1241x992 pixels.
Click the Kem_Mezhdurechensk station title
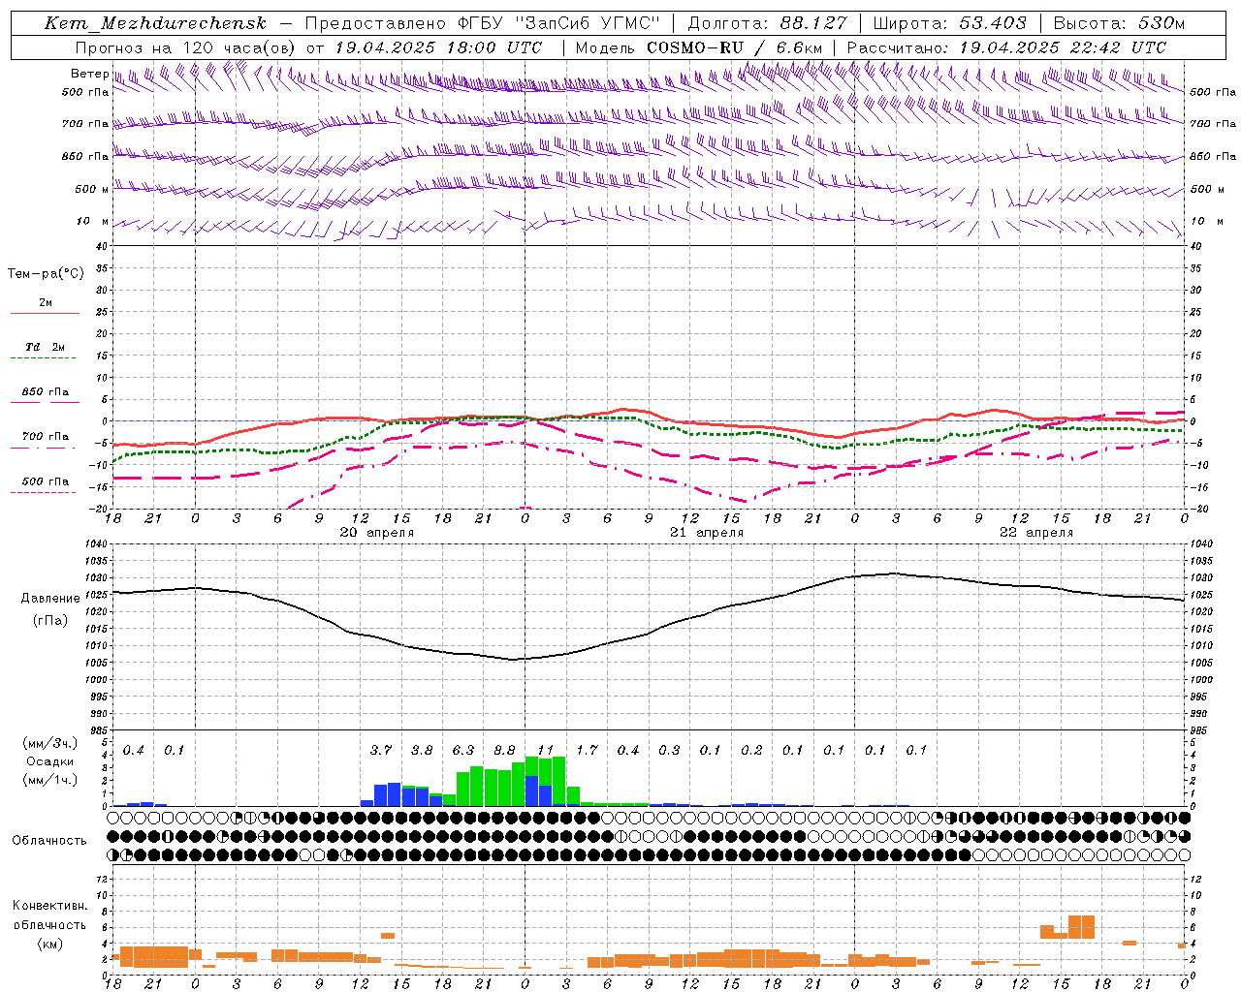[x=155, y=23]
